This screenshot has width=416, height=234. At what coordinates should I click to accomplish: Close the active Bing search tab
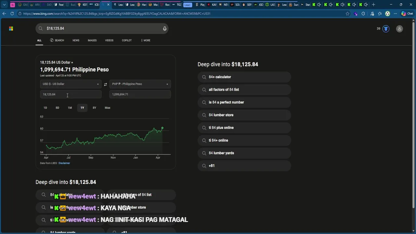click(x=108, y=5)
